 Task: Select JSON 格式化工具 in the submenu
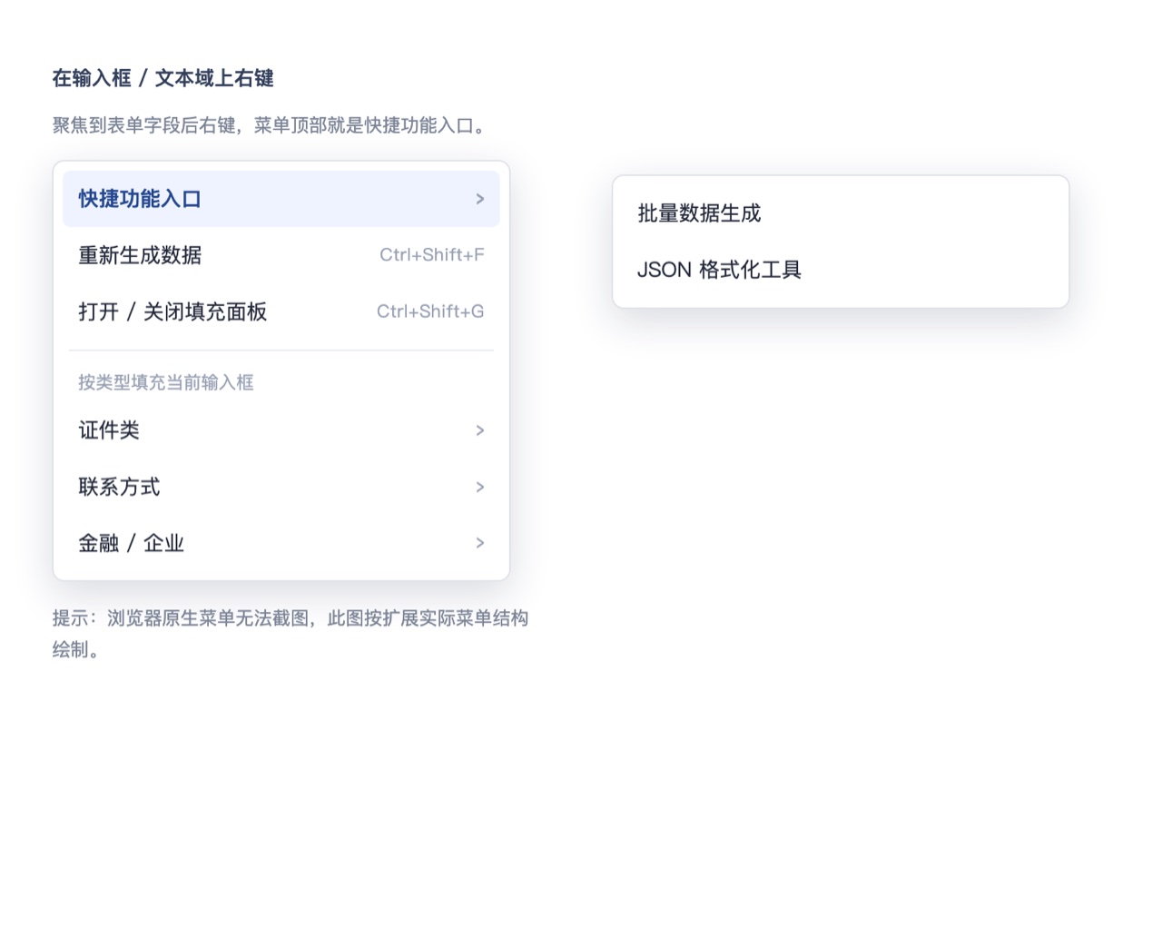tap(841, 270)
